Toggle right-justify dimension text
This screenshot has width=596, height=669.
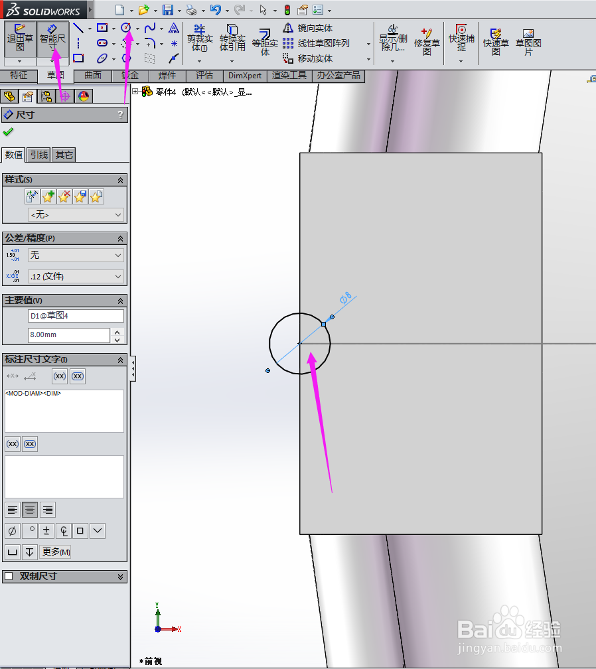(x=47, y=510)
